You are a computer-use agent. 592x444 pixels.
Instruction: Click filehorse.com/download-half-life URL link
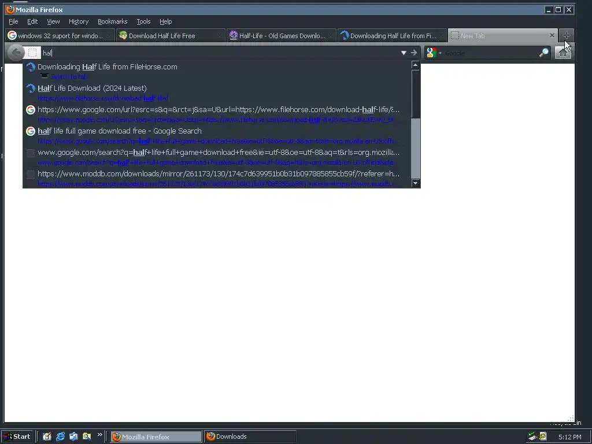pyautogui.click(x=103, y=98)
